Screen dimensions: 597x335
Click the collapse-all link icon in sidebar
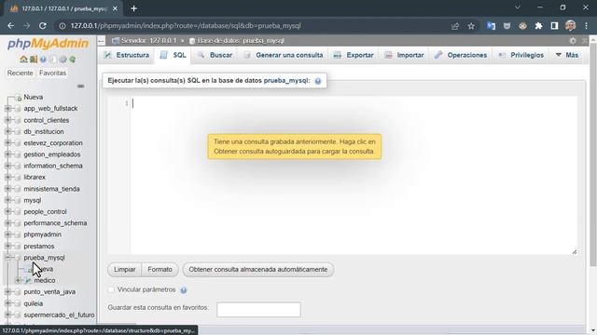(x=80, y=87)
